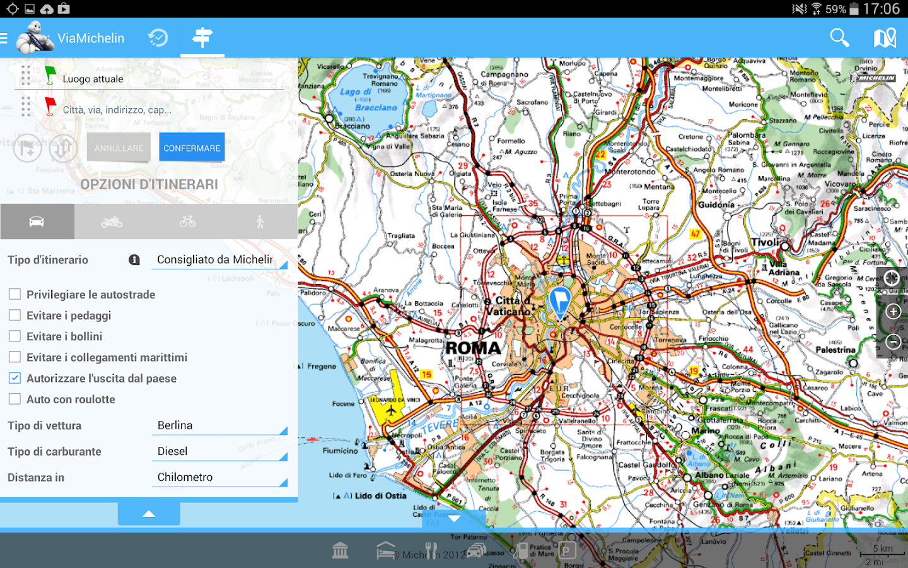Viewport: 908px width, 568px height.
Task: Enable Evitare i bollini checkbox
Action: 15,336
